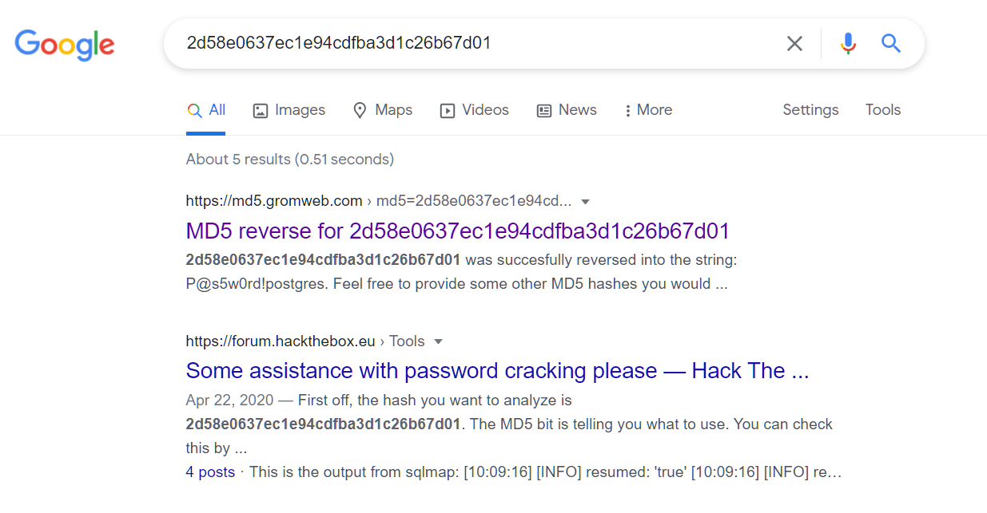Expand the hackthebox result options arrow
Viewport: 987px width, 513px height.
(438, 341)
